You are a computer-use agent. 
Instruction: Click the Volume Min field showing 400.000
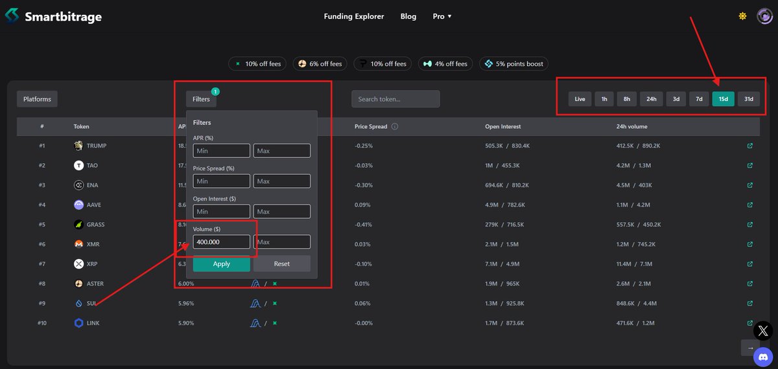(222, 241)
